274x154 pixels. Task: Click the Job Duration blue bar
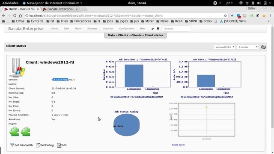[134, 76]
